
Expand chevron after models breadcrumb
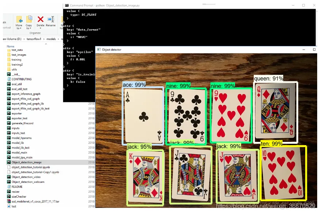click(58, 39)
